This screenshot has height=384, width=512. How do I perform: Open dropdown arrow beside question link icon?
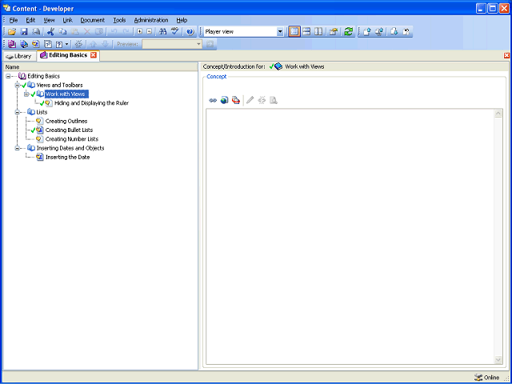pyautogui.click(x=66, y=44)
